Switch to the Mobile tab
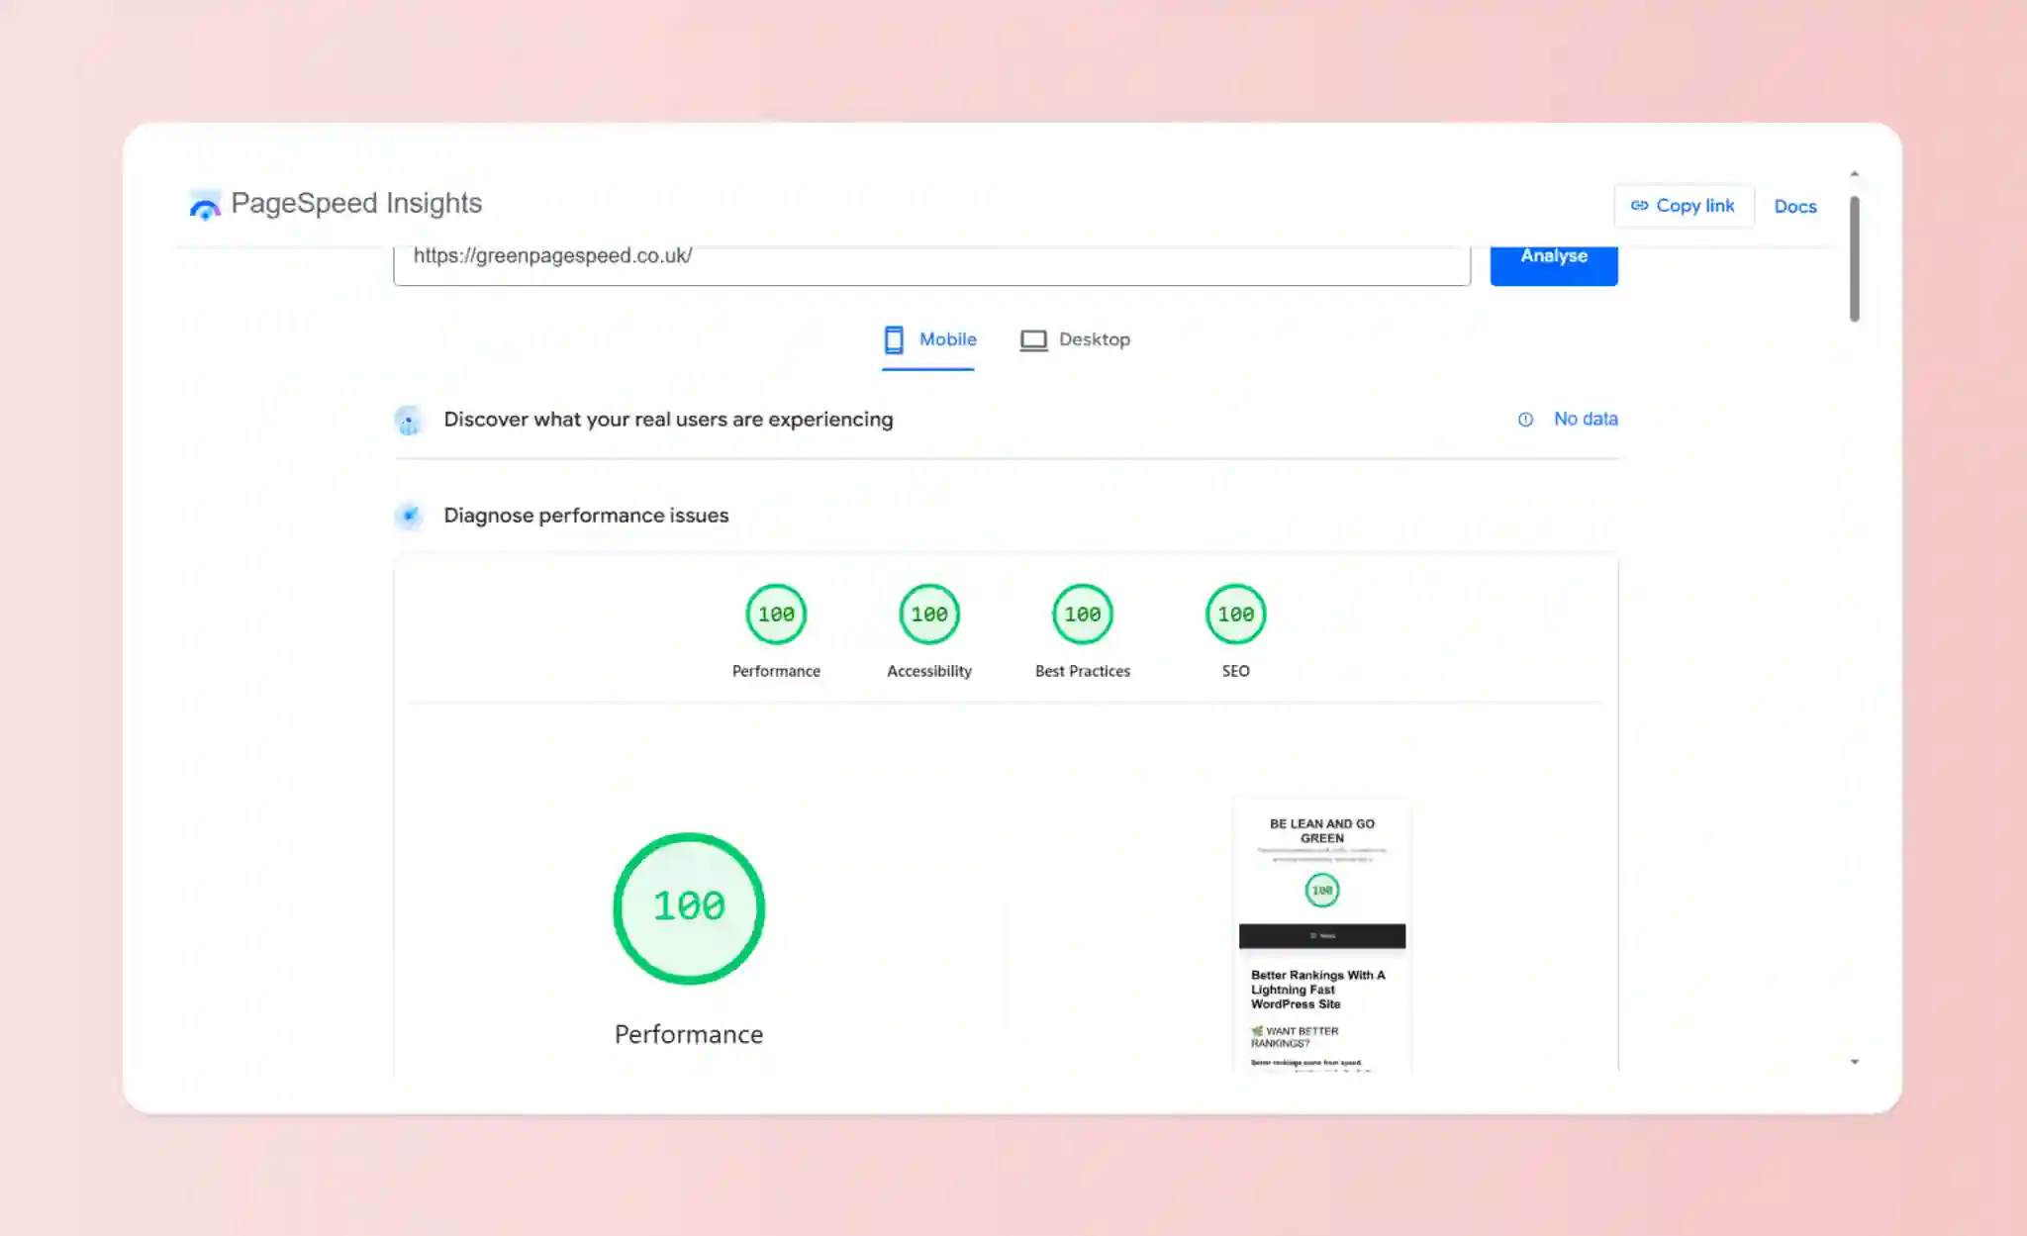The width and height of the screenshot is (2027, 1236). point(929,339)
